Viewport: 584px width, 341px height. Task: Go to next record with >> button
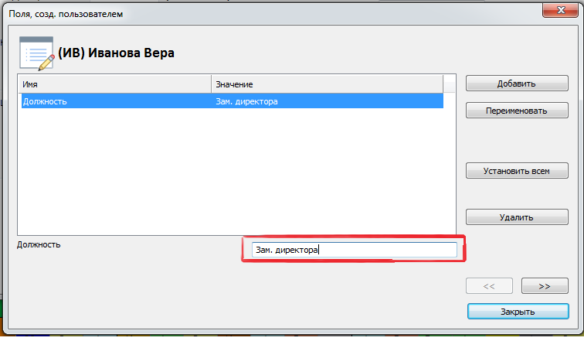tap(544, 286)
